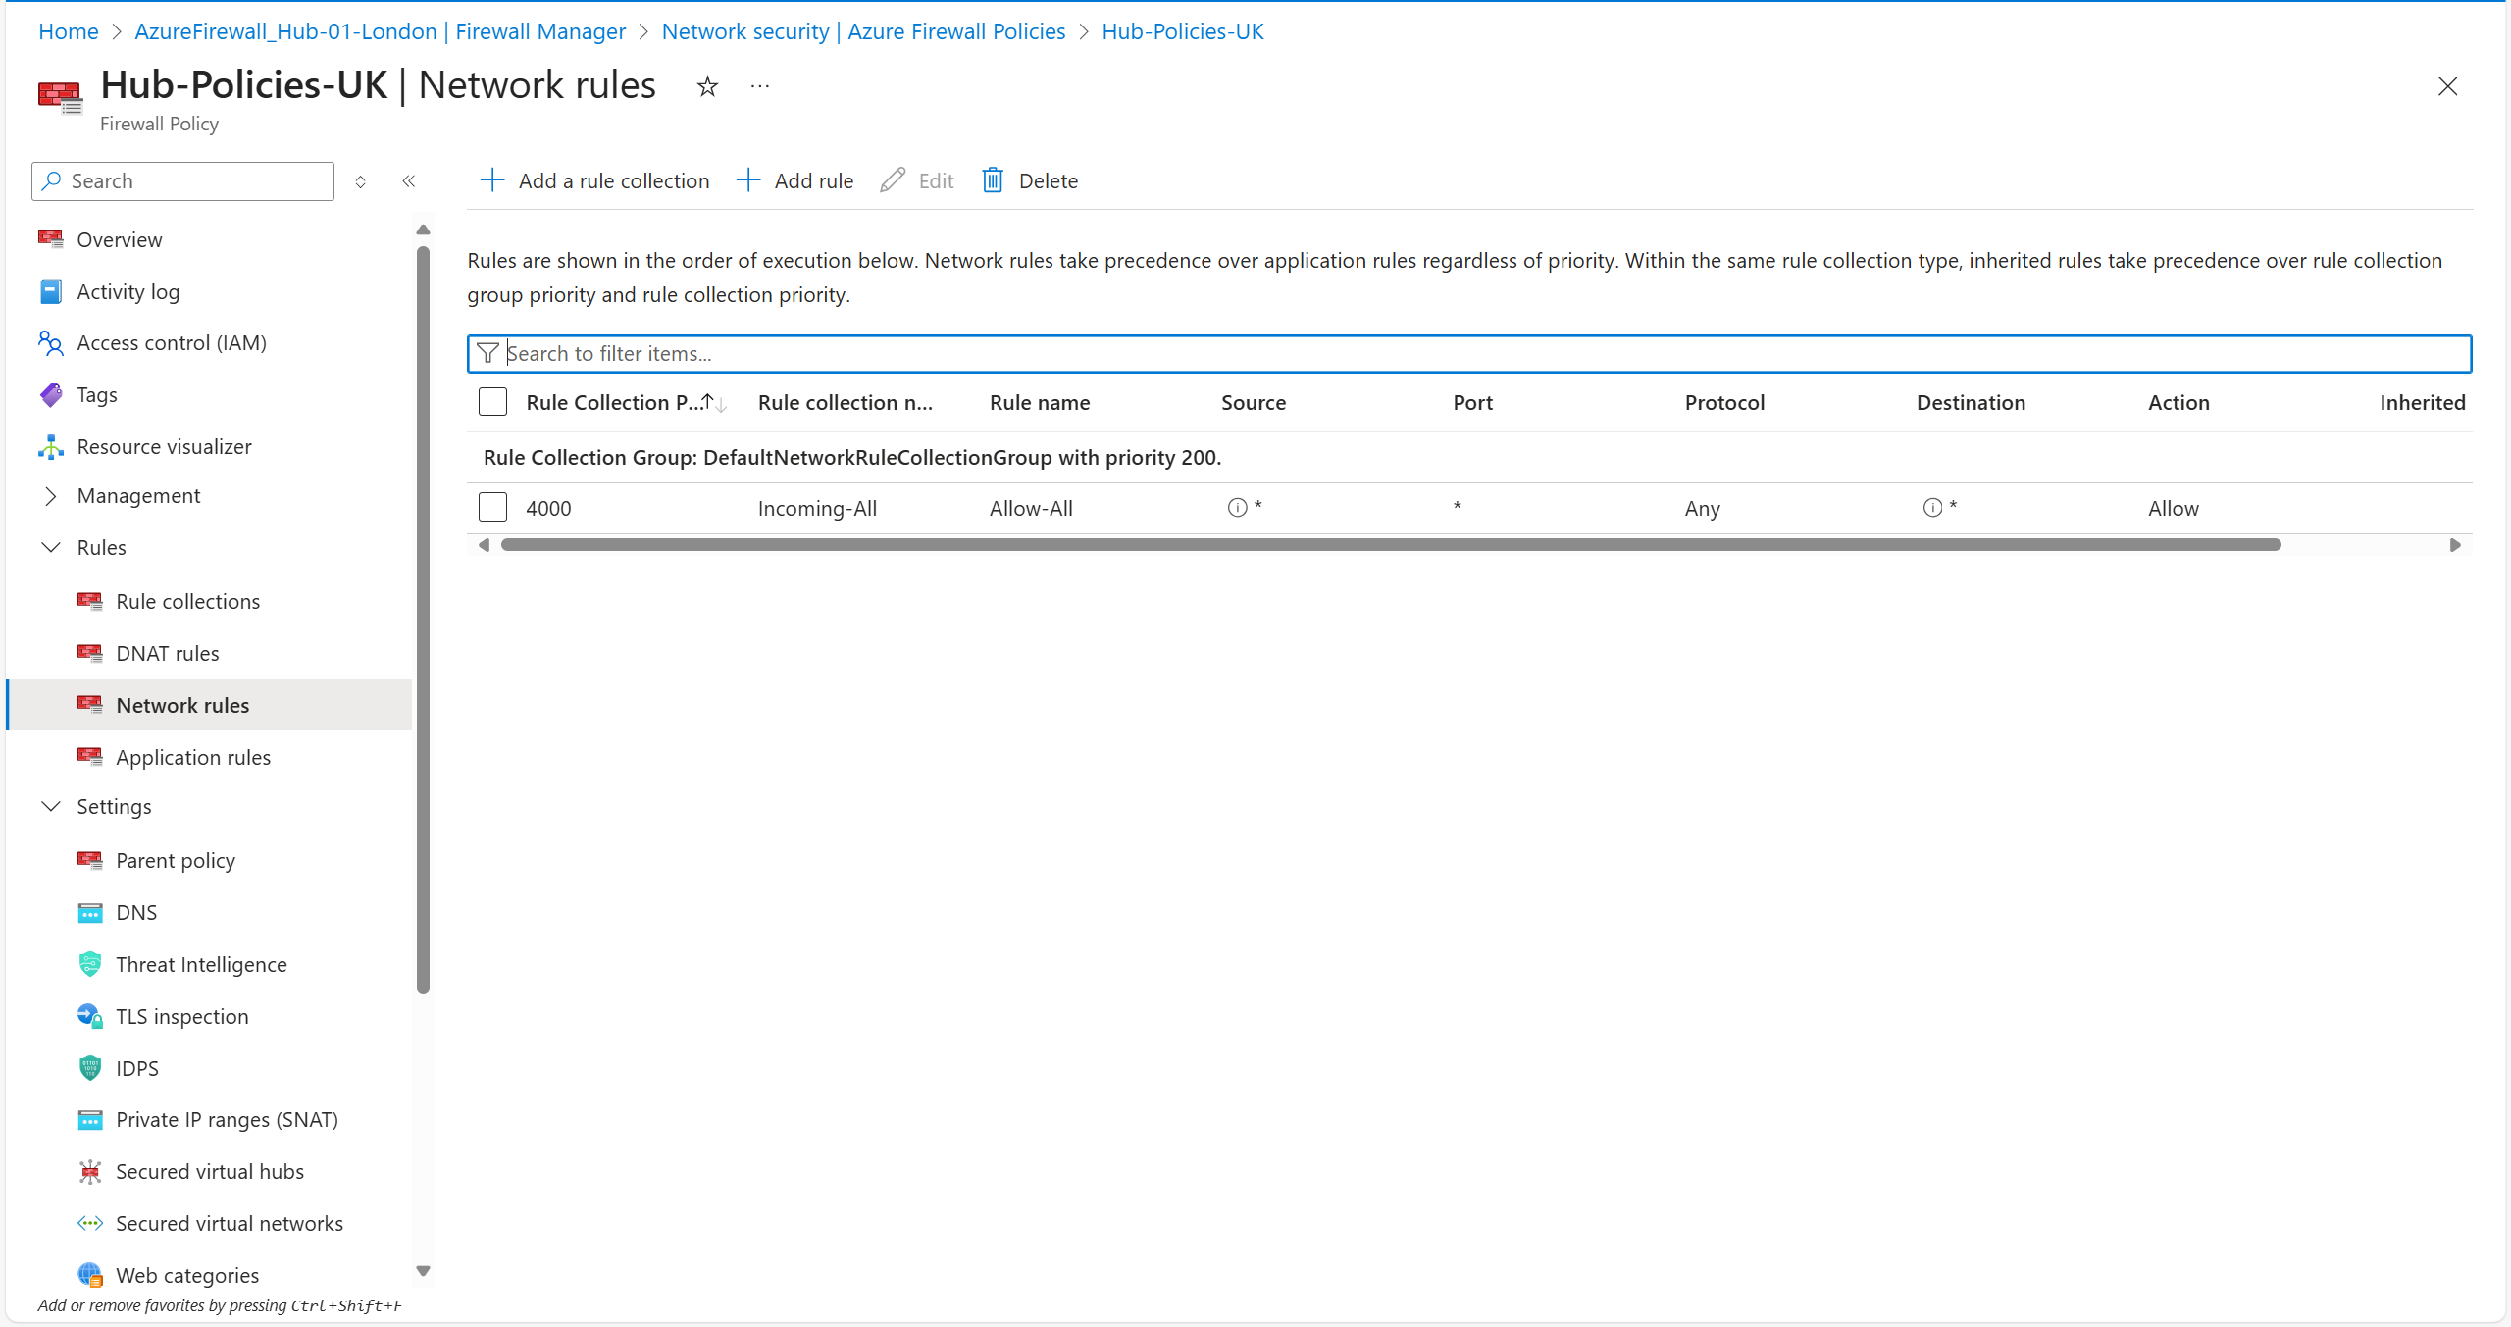Click the Resource visualizer icon
Viewport: 2511px width, 1327px height.
point(51,447)
